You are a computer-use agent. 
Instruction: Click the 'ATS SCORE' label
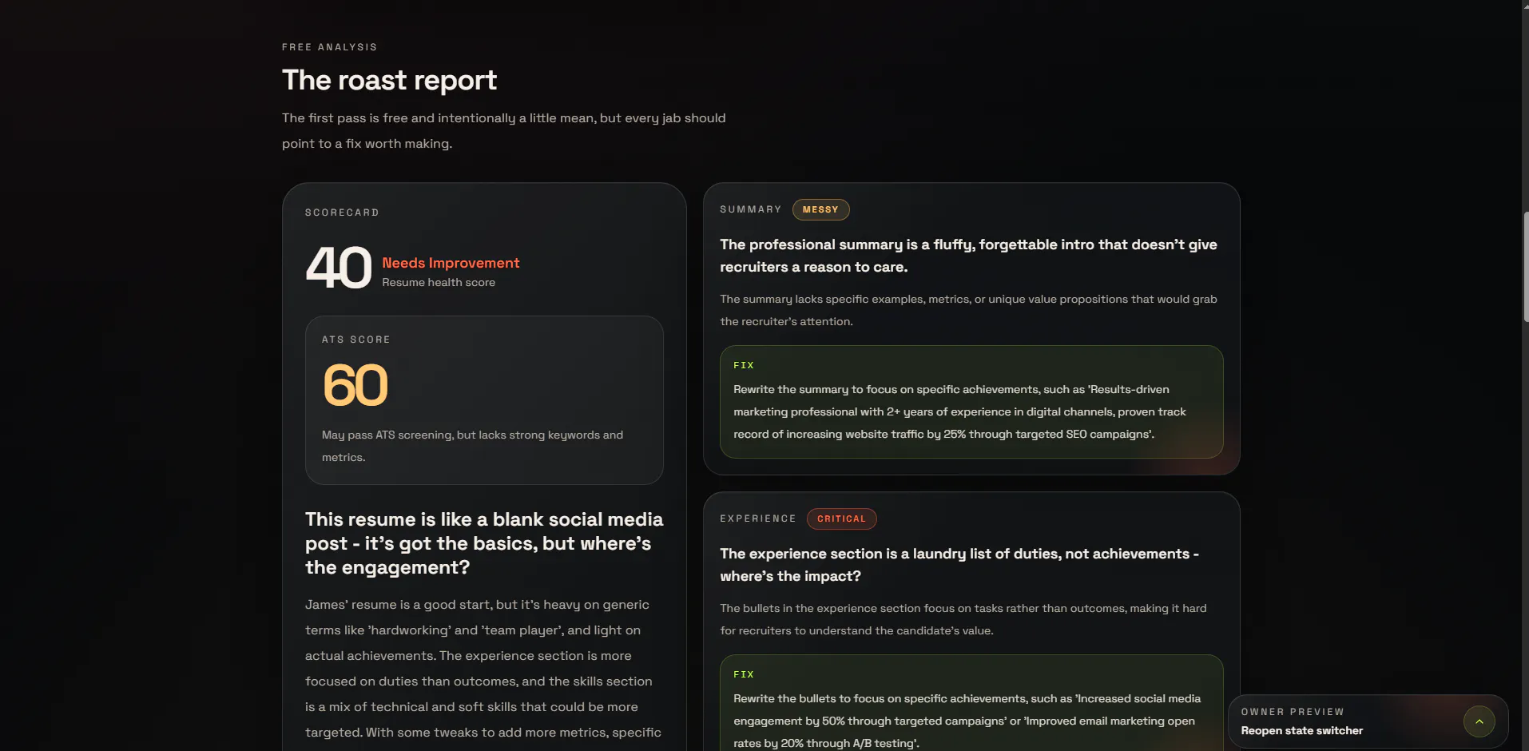point(356,340)
